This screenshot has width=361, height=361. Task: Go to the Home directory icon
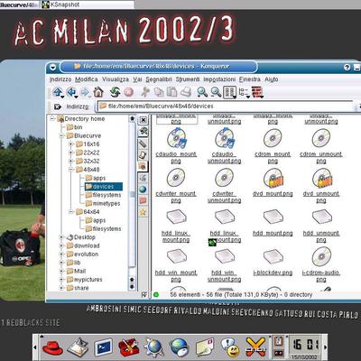pyautogui.click(x=98, y=92)
